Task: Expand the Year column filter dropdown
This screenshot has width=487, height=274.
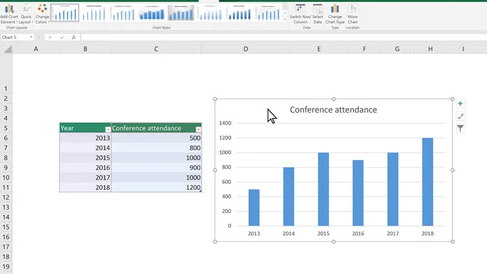Action: 108,129
